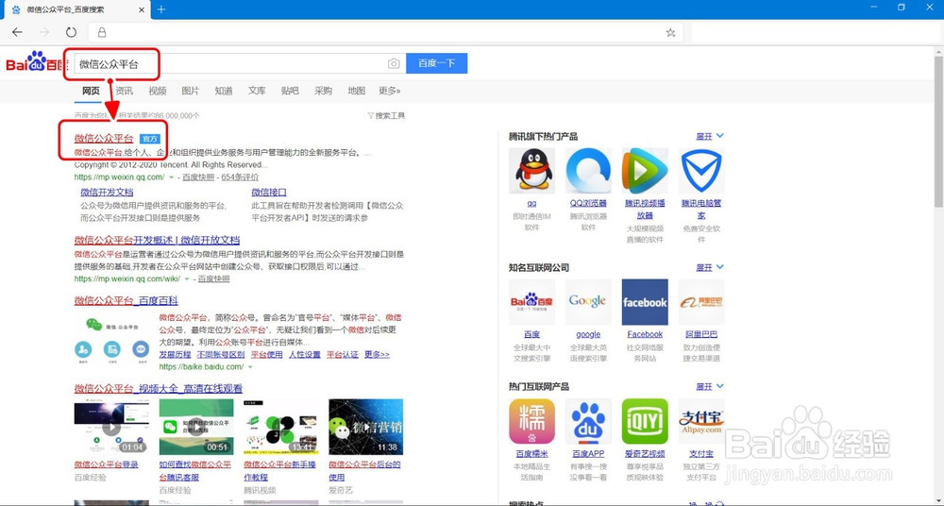Open the Baidu company logo tile

tap(531, 302)
